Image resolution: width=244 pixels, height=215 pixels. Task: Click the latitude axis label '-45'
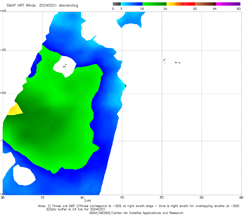3,50
